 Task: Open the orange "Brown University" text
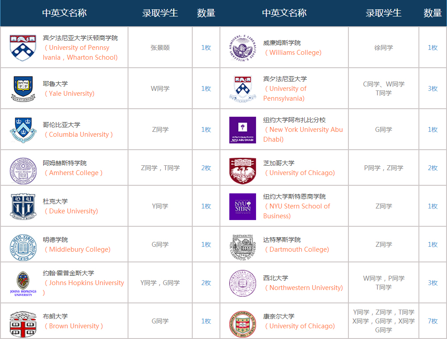click(74, 326)
